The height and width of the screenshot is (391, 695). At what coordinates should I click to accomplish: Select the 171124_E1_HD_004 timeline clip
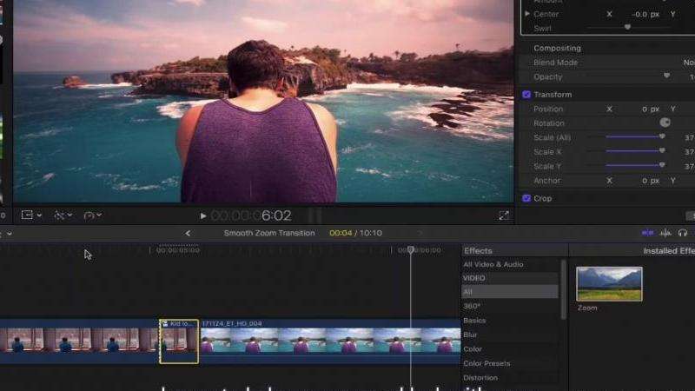pos(330,341)
